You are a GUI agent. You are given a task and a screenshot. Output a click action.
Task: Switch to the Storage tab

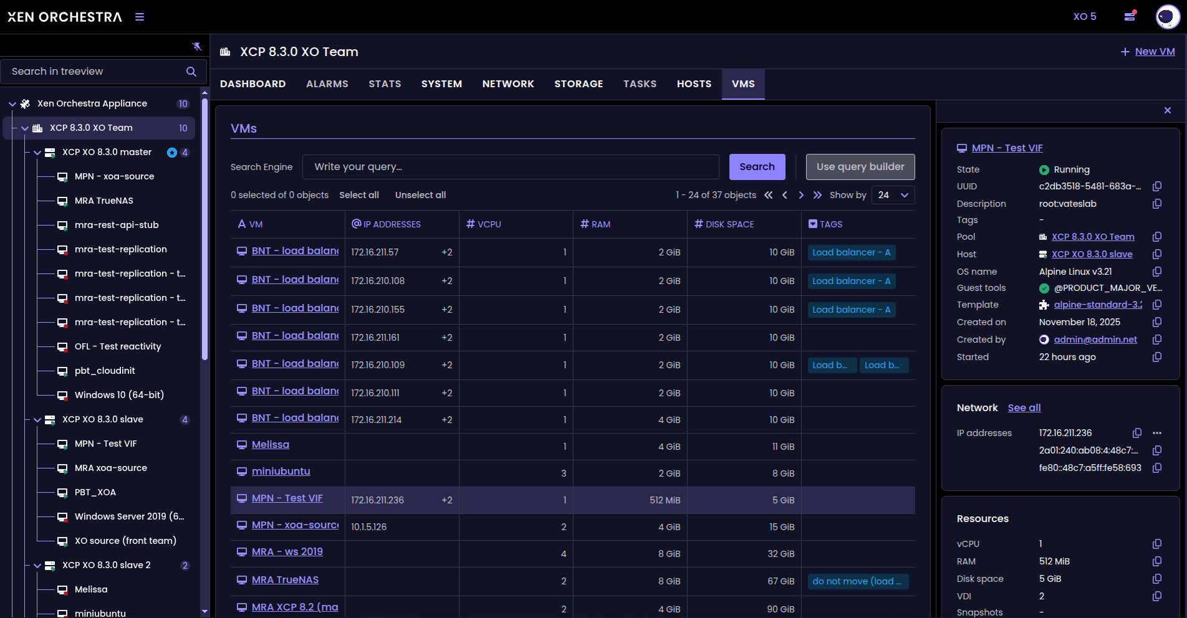(x=578, y=84)
